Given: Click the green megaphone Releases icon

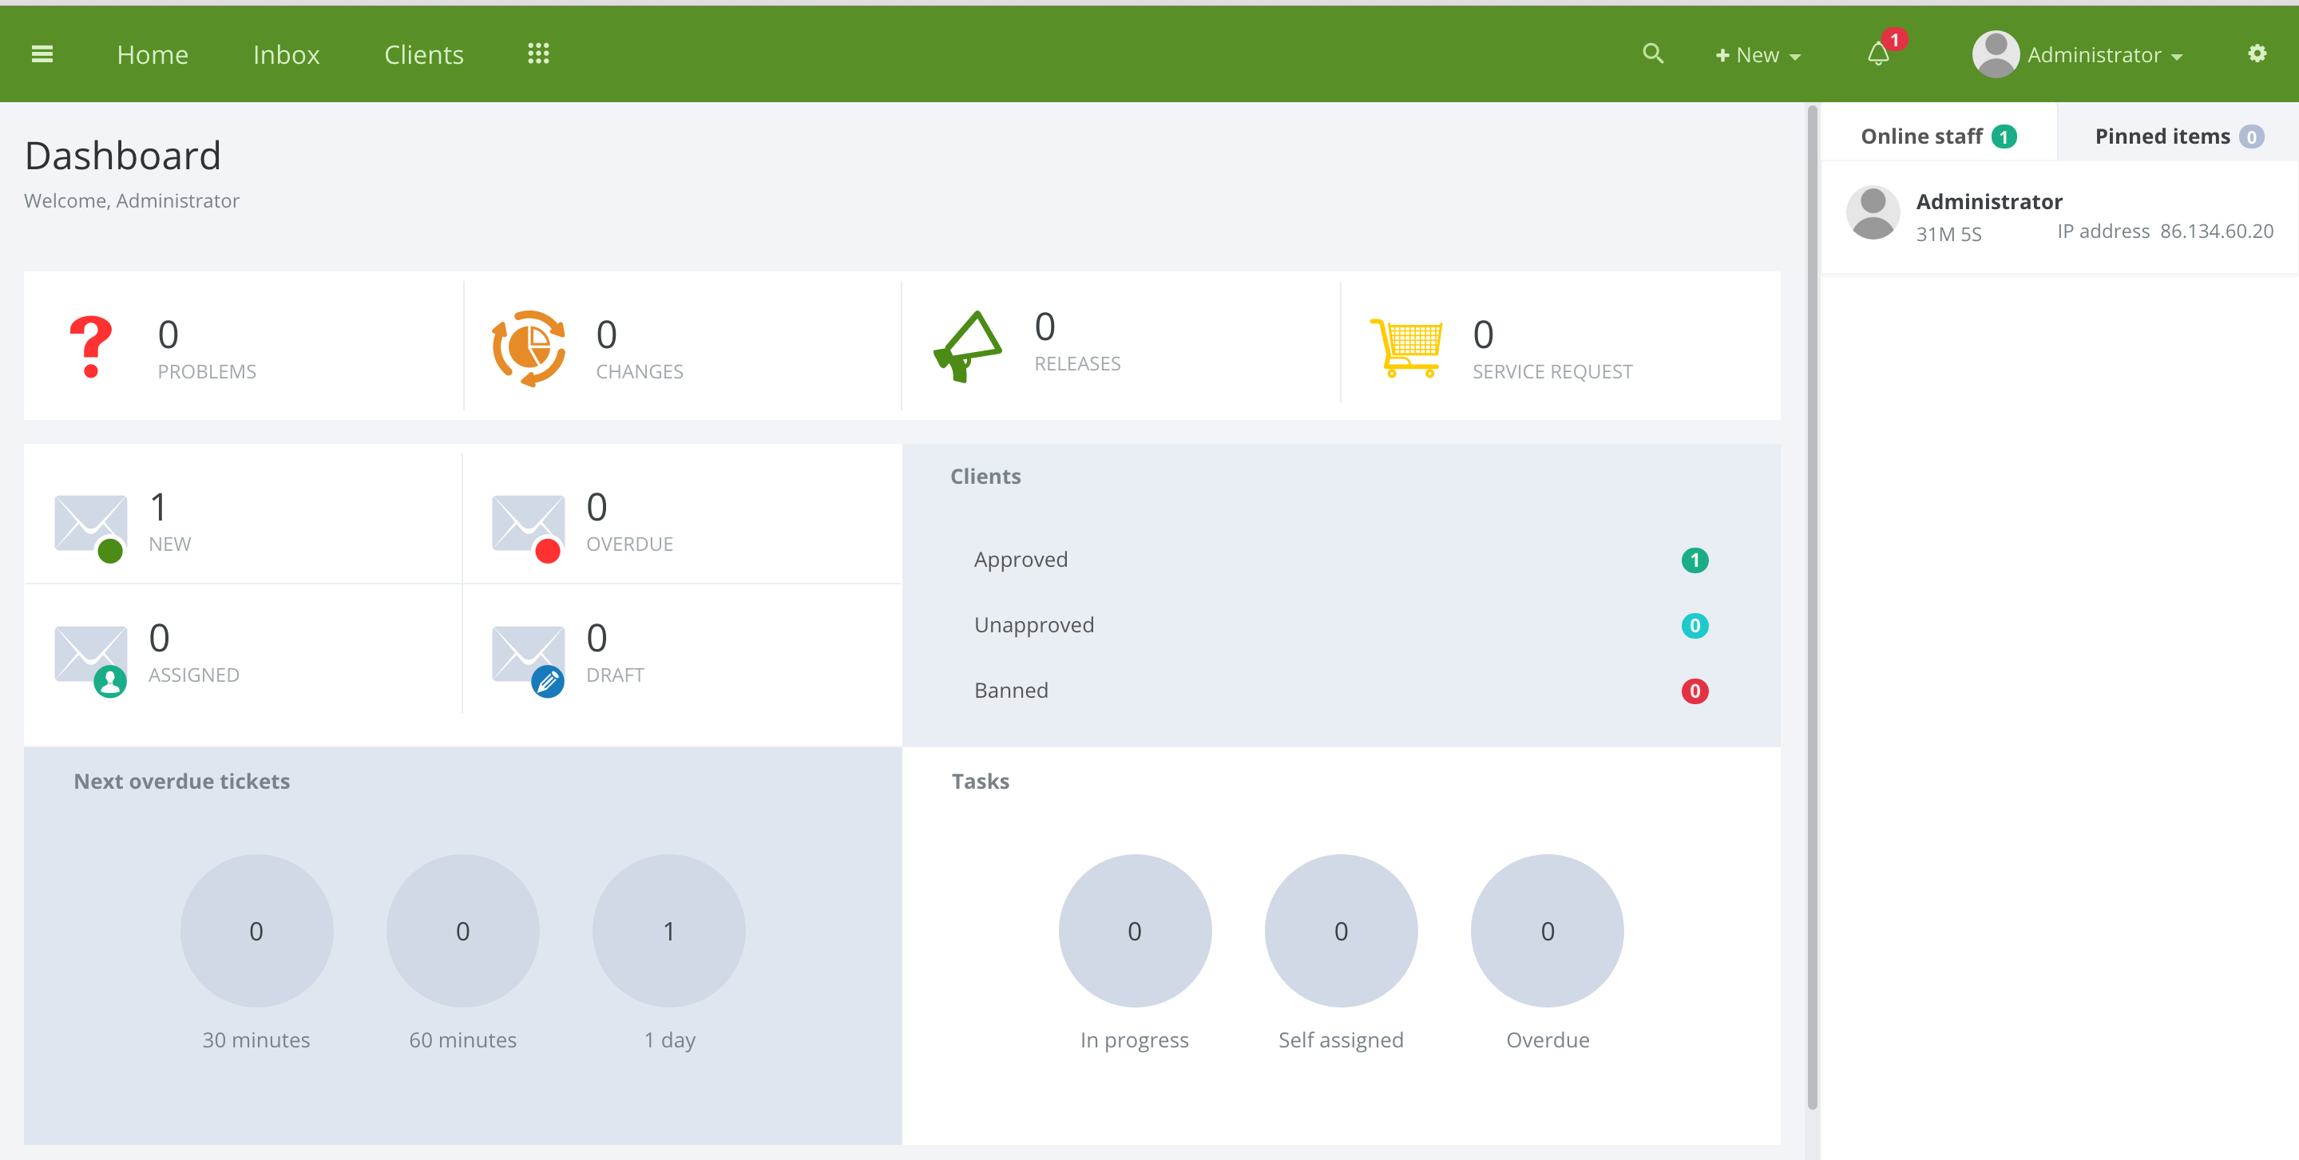Looking at the screenshot, I should [x=968, y=346].
